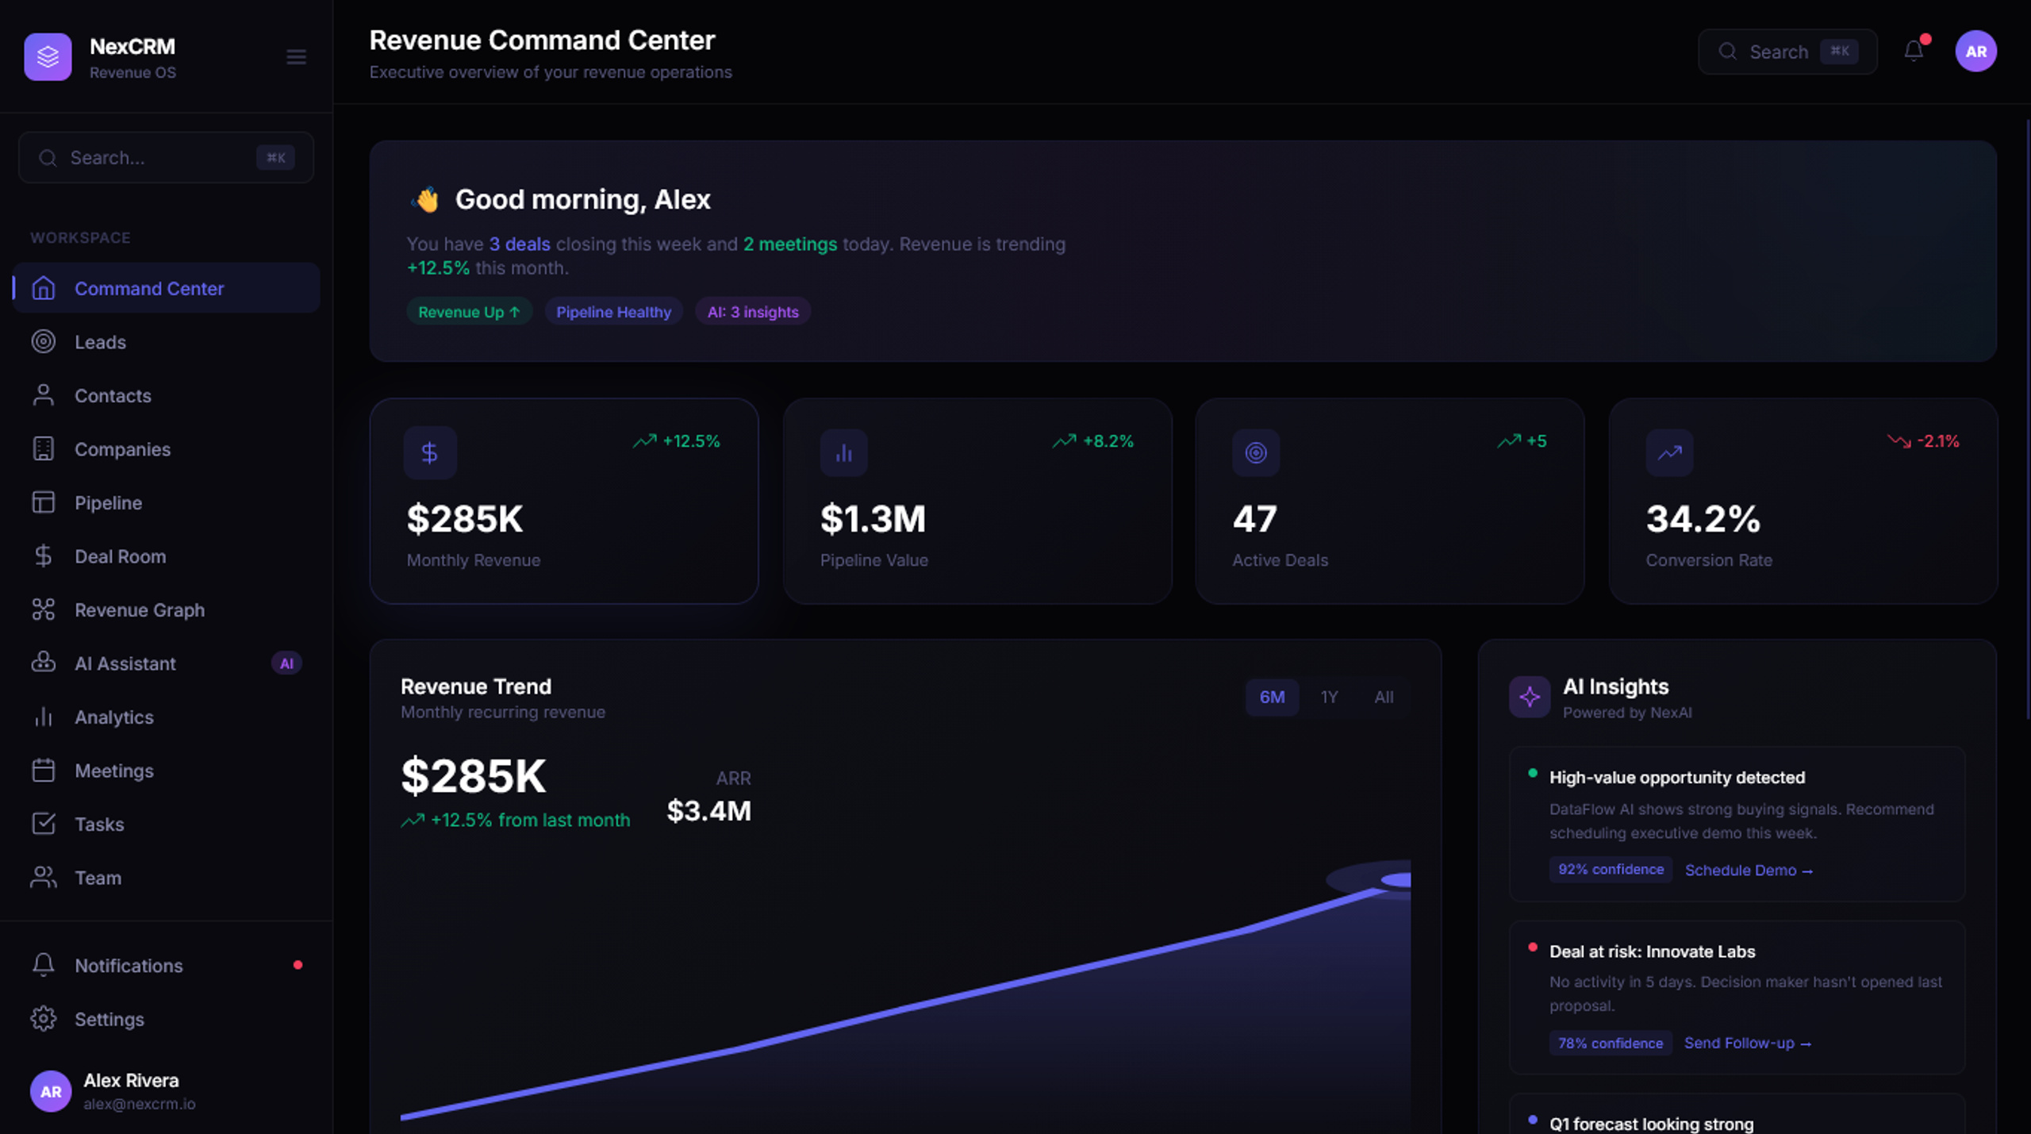The image size is (2031, 1134).
Task: Click the Pipeline Healthy badge
Action: coord(613,312)
